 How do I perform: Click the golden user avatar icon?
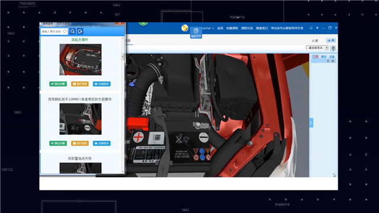[185, 28]
